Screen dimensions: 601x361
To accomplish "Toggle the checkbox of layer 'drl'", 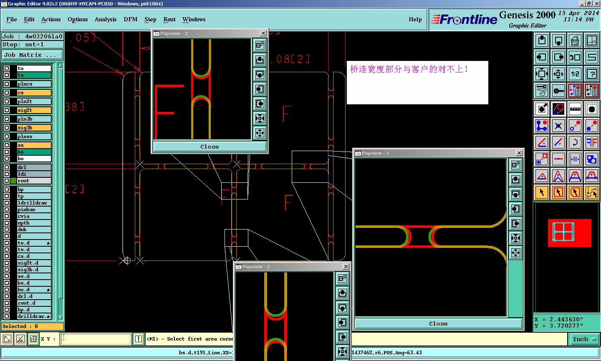I will pyautogui.click(x=7, y=167).
